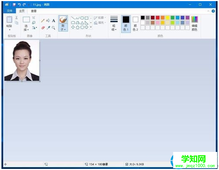This screenshot has height=170, width=219.
Task: Click the canvas bottom-right corner handle
Action: click(40, 81)
